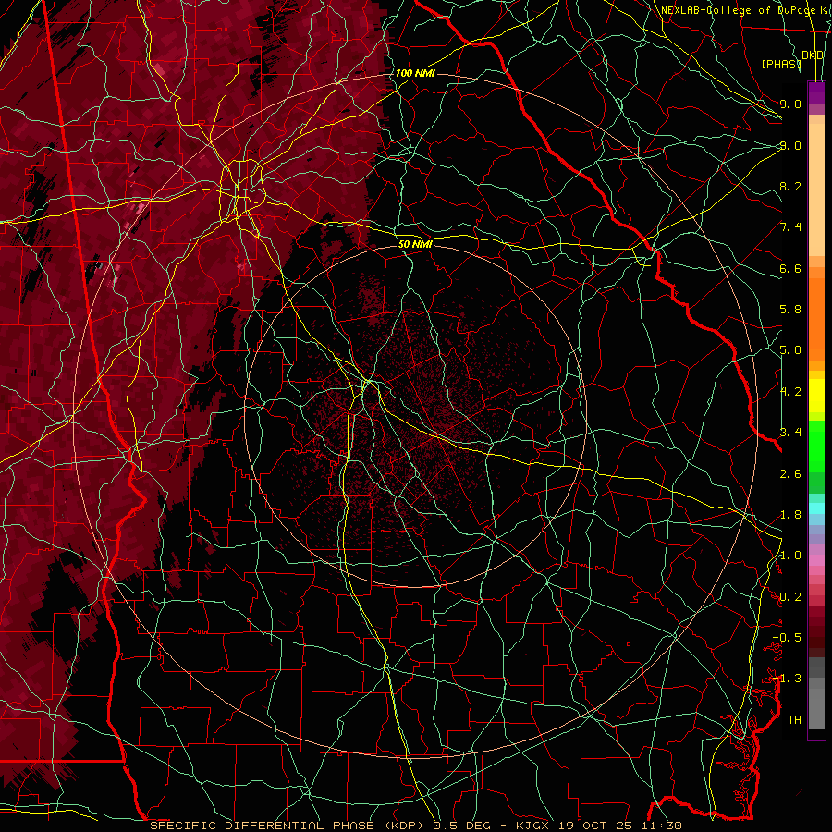Click the TH label on color scale
The image size is (832, 832).
pyautogui.click(x=794, y=720)
